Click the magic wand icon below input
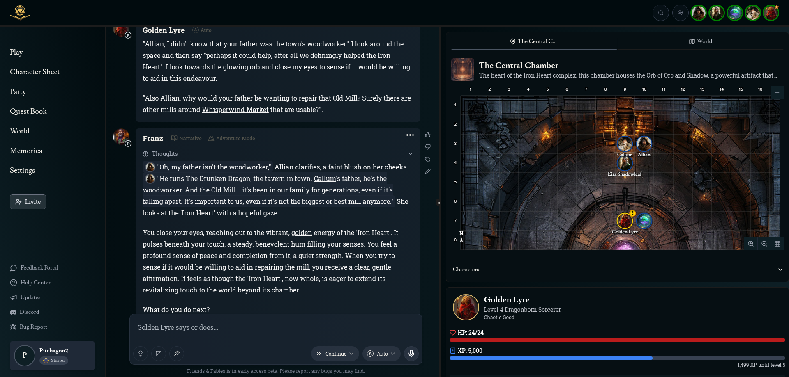Screen dimensions: 789x377 click(177, 354)
